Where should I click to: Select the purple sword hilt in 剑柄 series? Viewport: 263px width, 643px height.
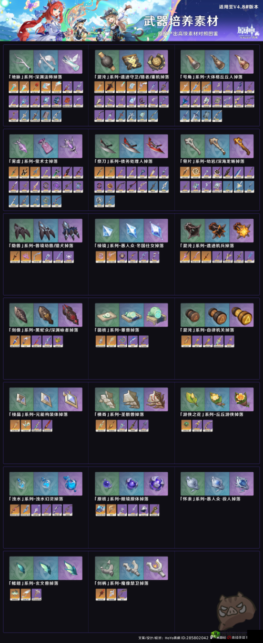tap(156, 567)
